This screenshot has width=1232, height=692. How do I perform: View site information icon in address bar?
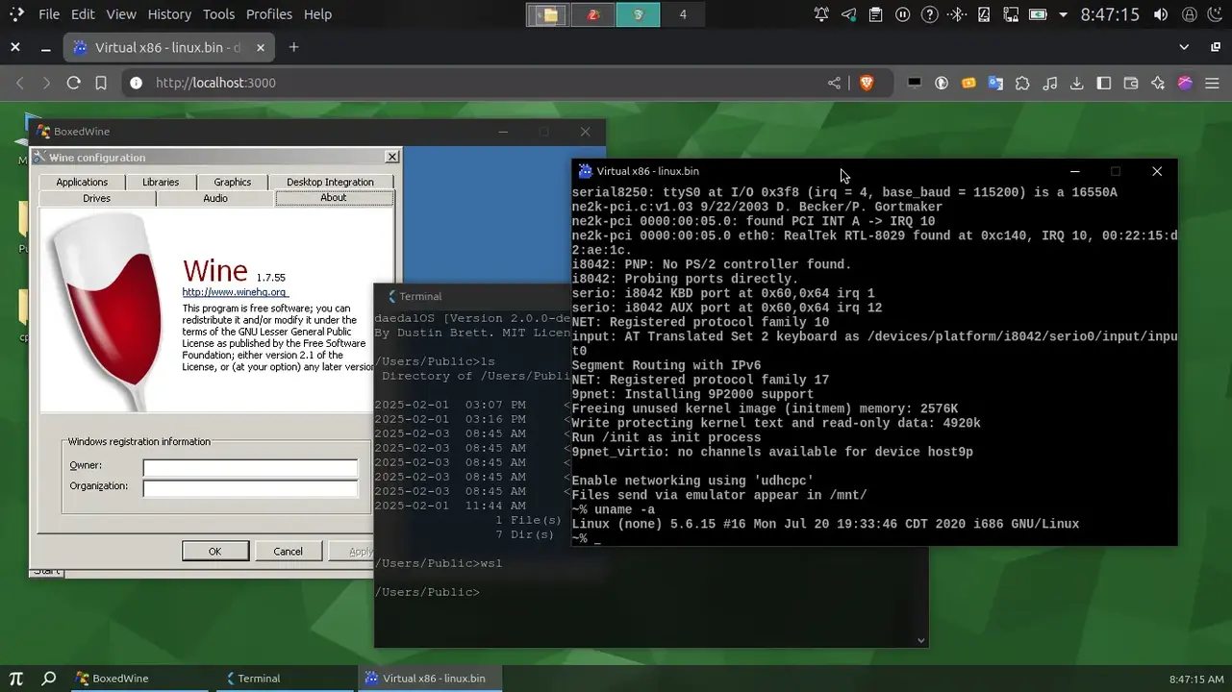pos(136,83)
